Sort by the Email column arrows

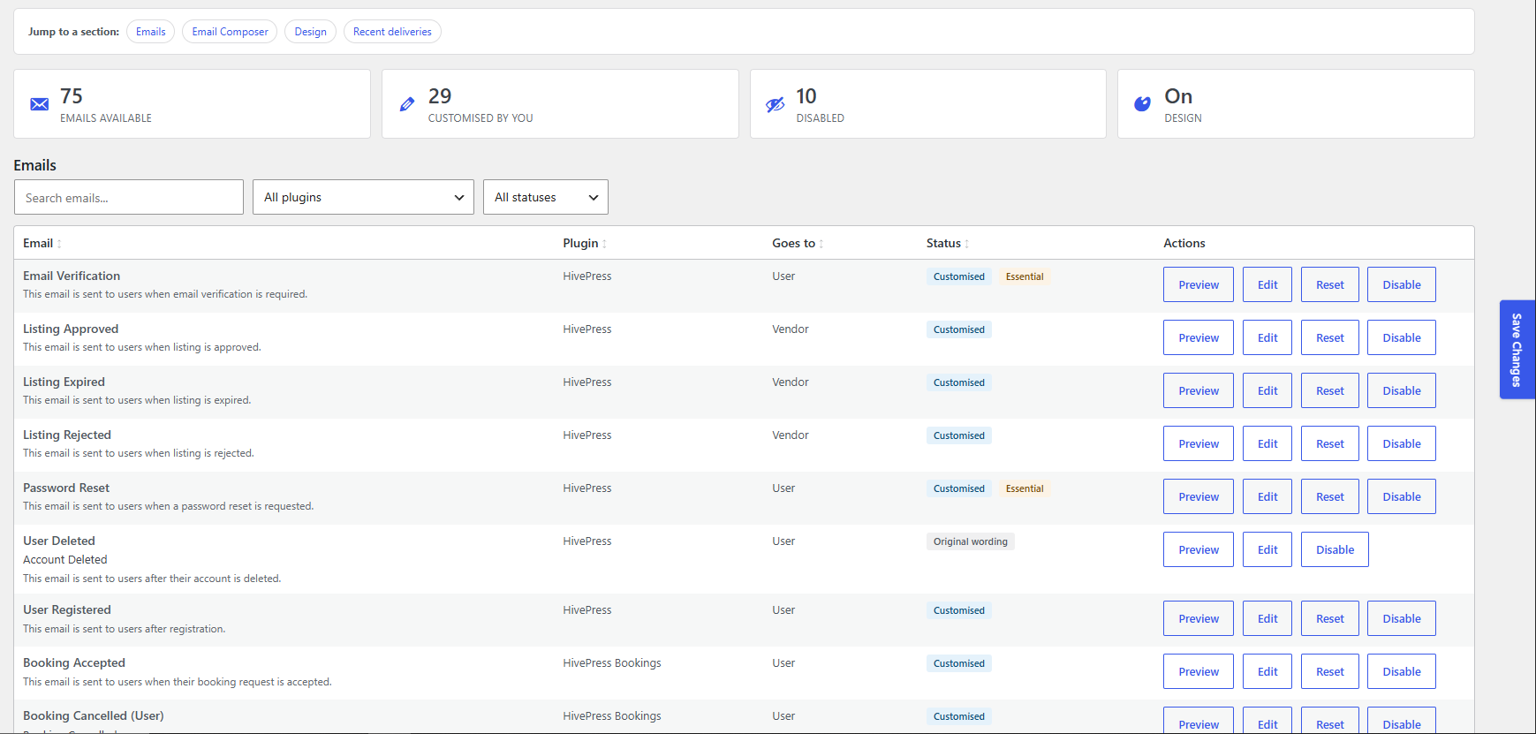point(59,244)
